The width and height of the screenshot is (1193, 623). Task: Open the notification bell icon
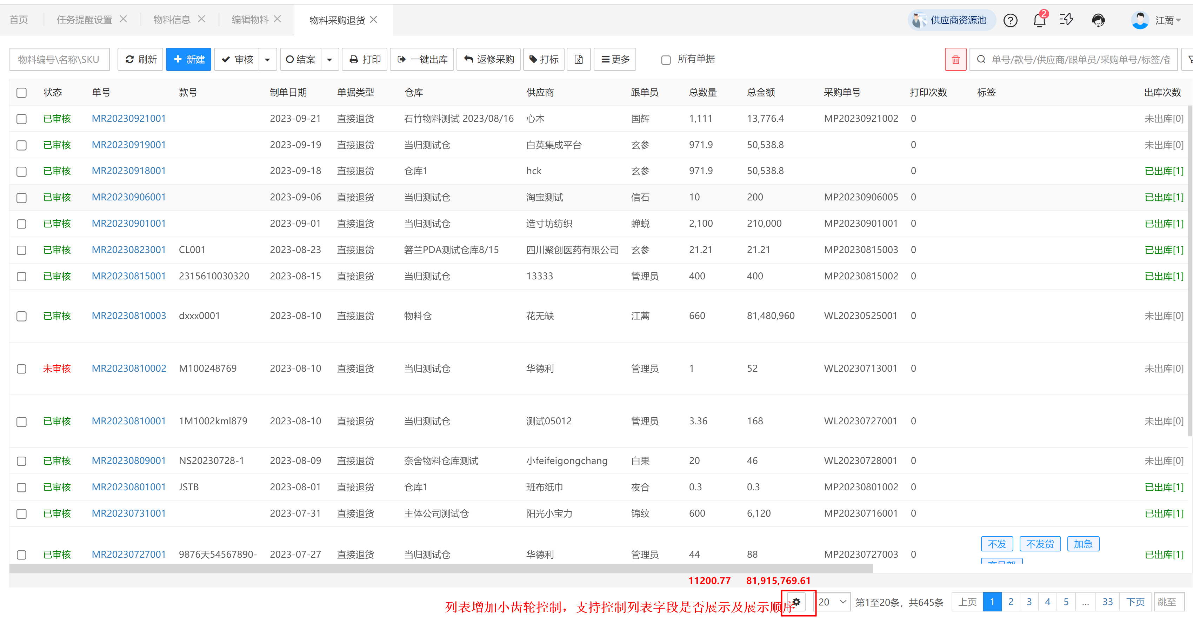click(1039, 20)
